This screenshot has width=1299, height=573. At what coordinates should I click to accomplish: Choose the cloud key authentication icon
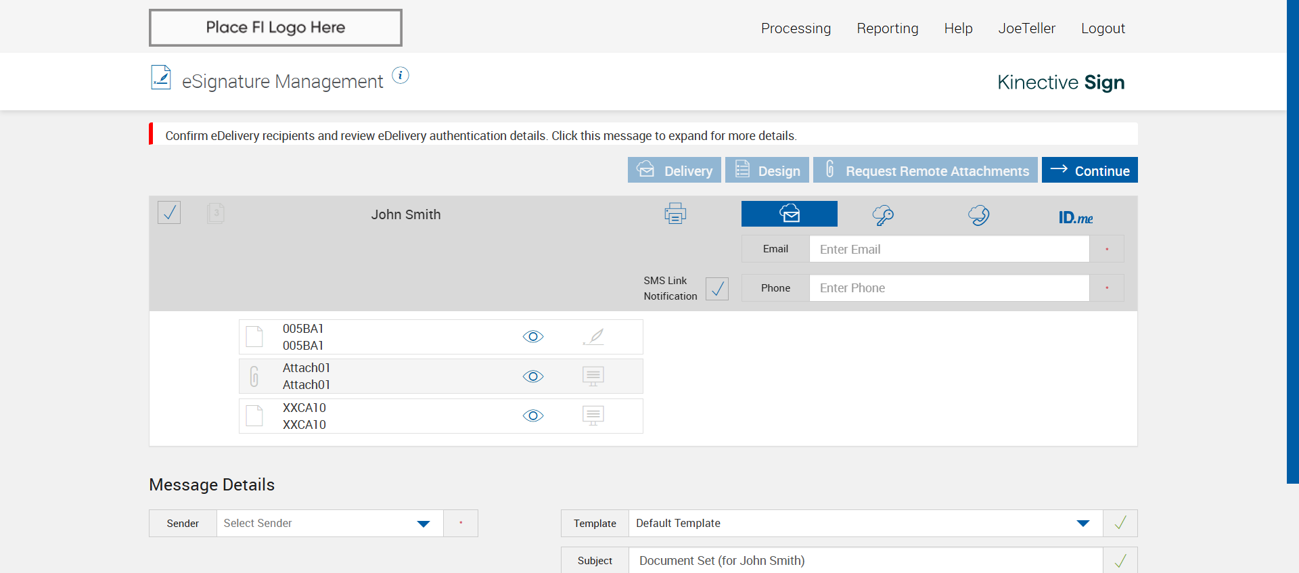click(883, 215)
